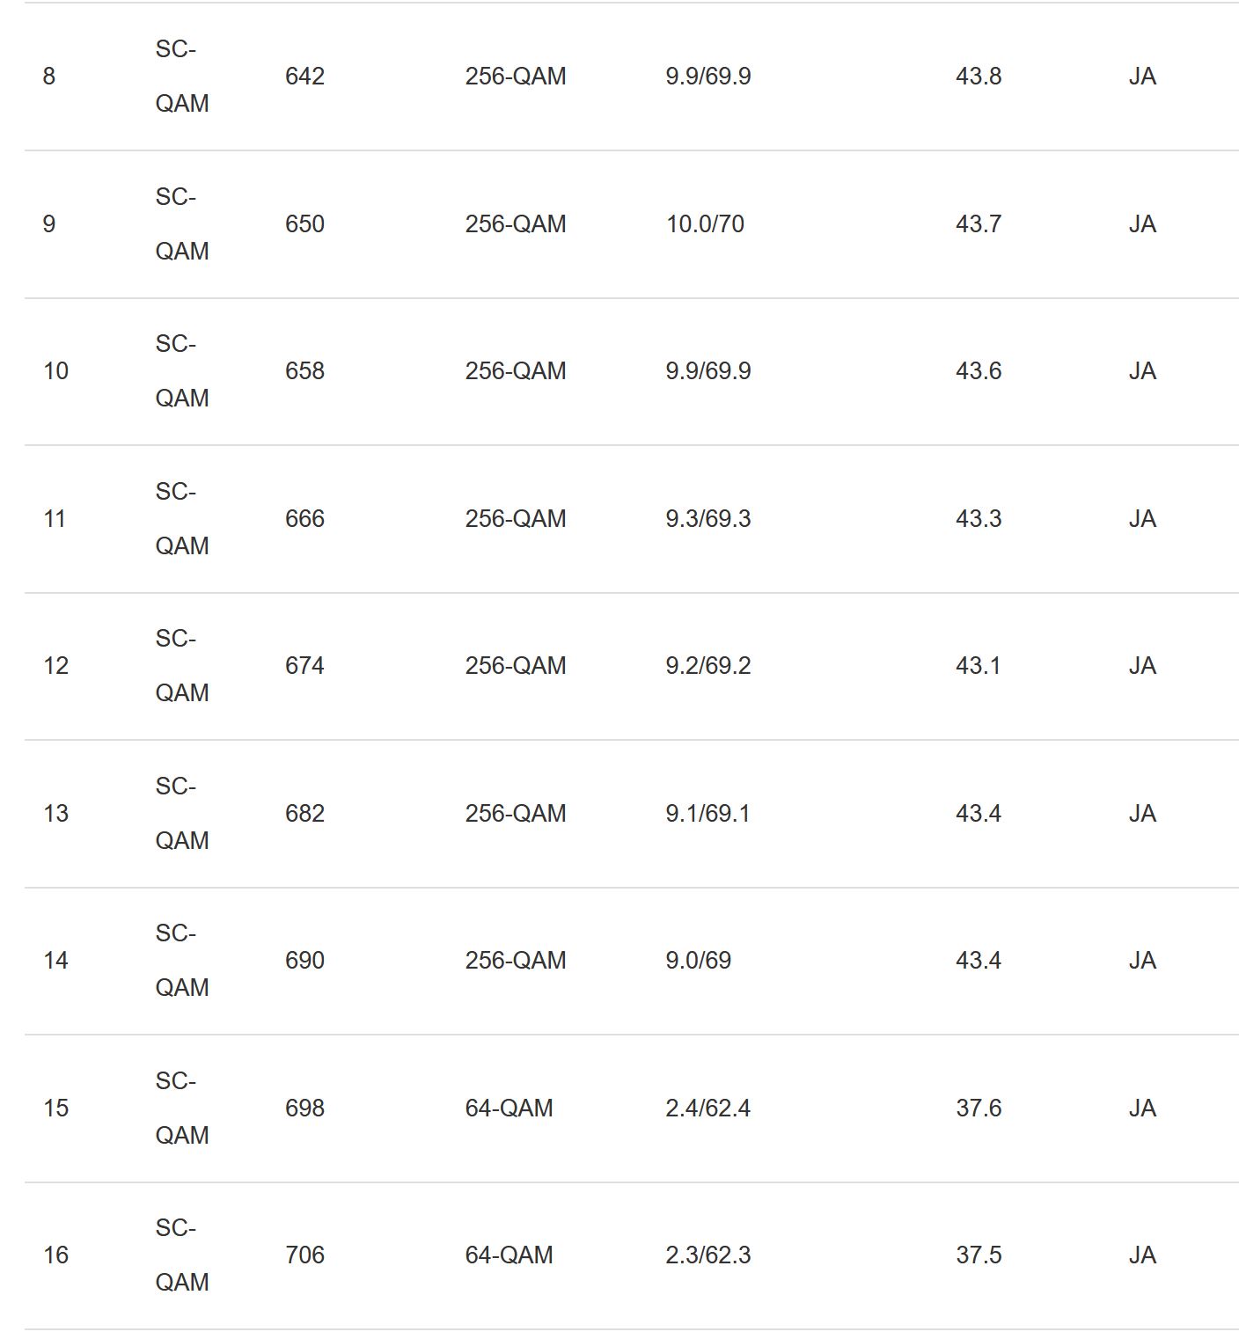Select power level 10.0/70
This screenshot has height=1339, width=1239.
coord(705,224)
